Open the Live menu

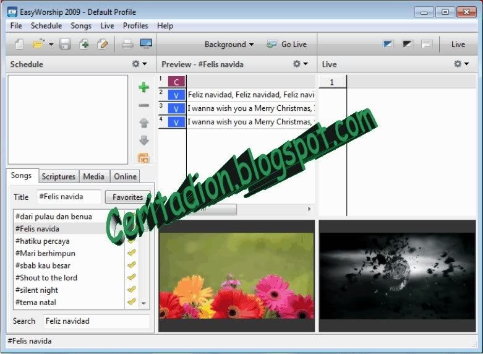[107, 25]
